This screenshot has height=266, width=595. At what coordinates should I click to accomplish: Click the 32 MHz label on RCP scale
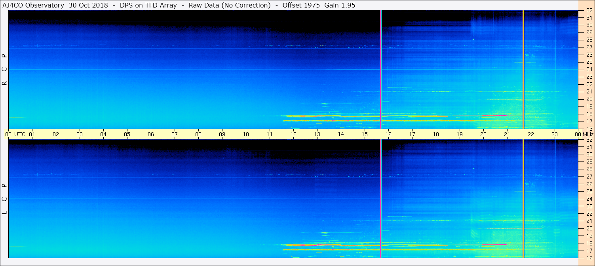pos(589,11)
